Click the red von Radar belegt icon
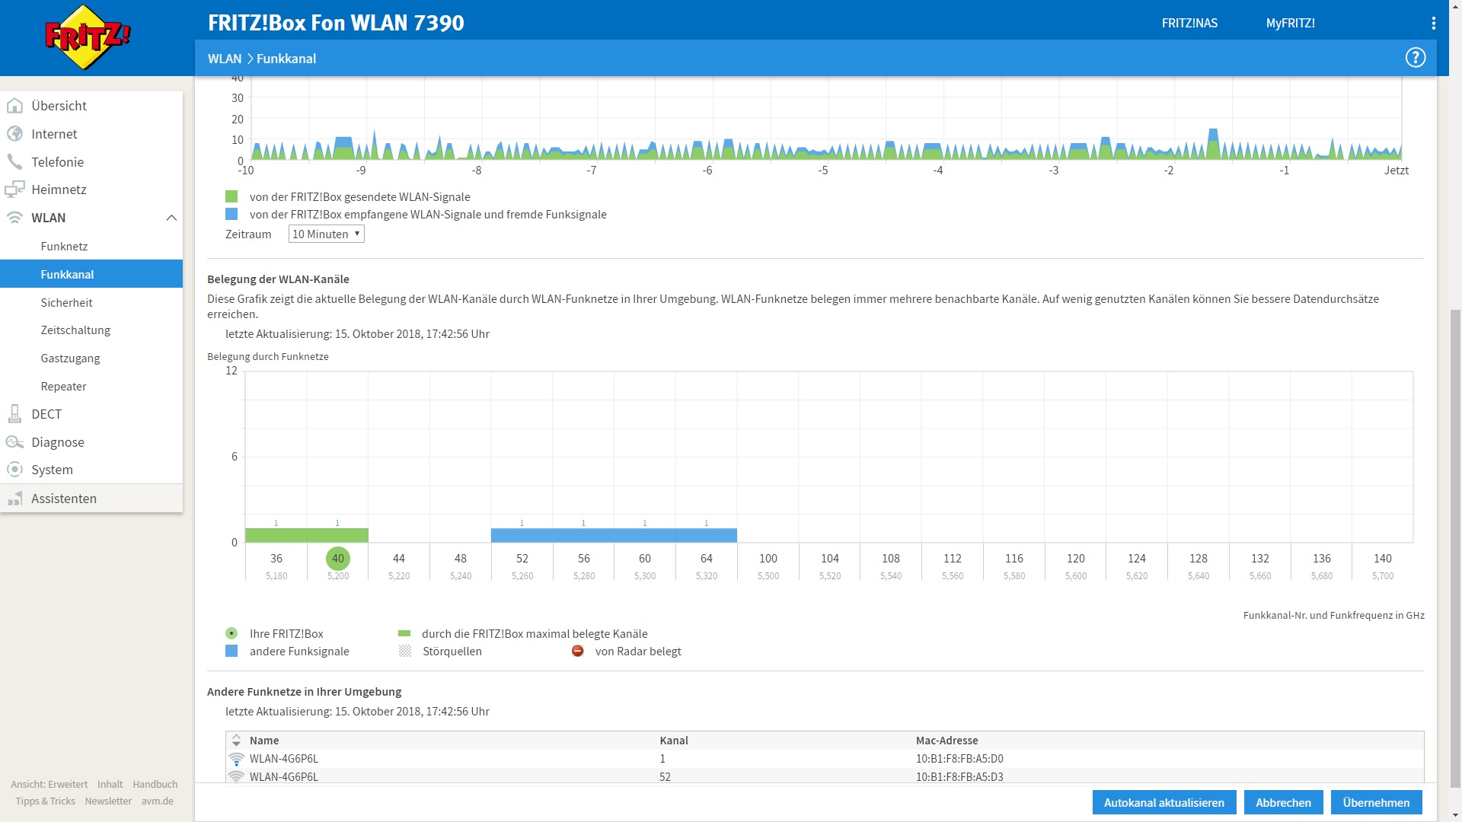The width and height of the screenshot is (1462, 822). click(x=577, y=651)
